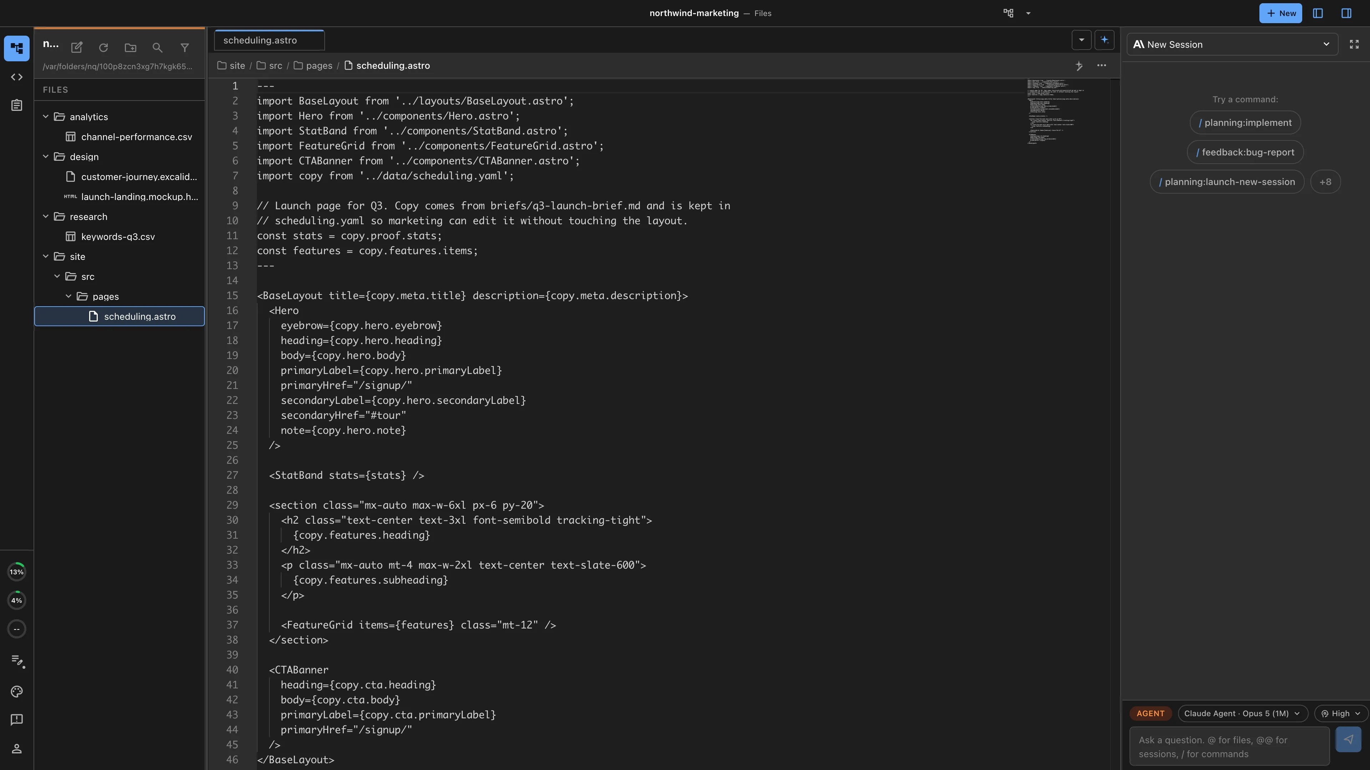The width and height of the screenshot is (1370, 770).
Task: Click the blue New button
Action: click(x=1280, y=13)
